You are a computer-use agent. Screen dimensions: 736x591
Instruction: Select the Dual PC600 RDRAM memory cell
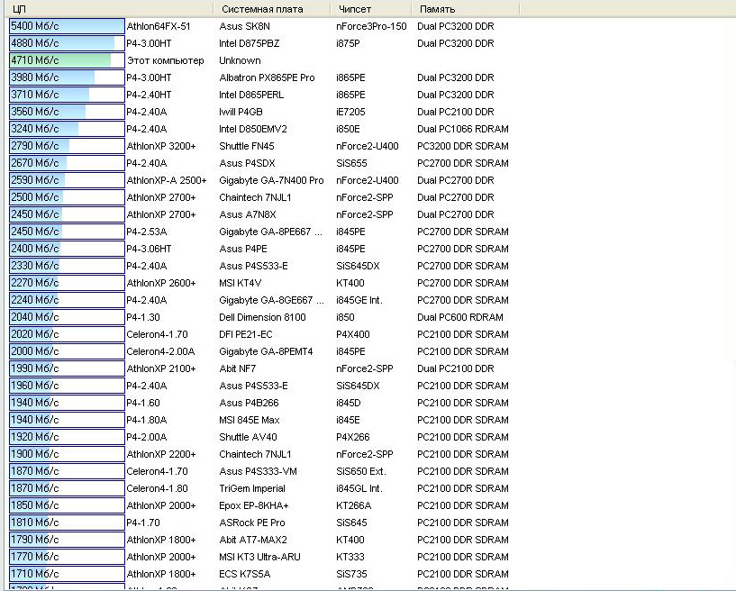click(x=460, y=317)
